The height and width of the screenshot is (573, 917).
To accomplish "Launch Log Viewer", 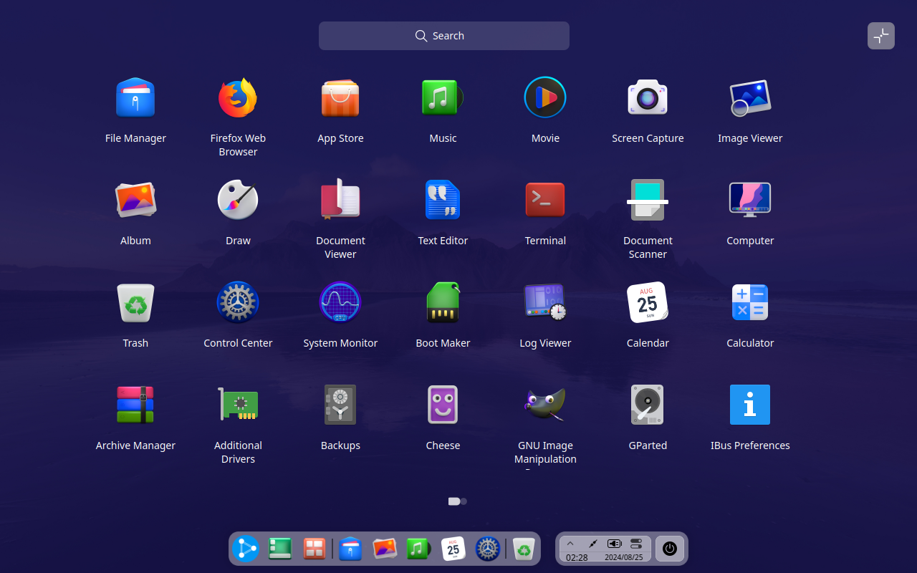I will (545, 302).
